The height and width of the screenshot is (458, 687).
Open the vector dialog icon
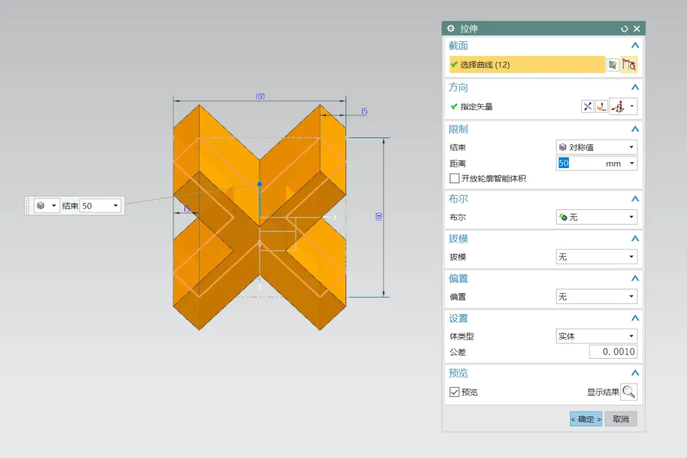pos(601,106)
